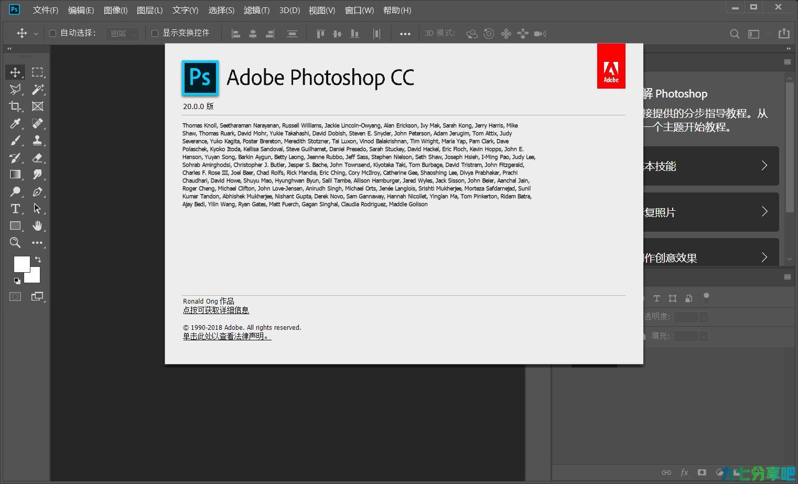Click the align horizontal centers icon
Screen dimensions: 798x484
(x=253, y=34)
